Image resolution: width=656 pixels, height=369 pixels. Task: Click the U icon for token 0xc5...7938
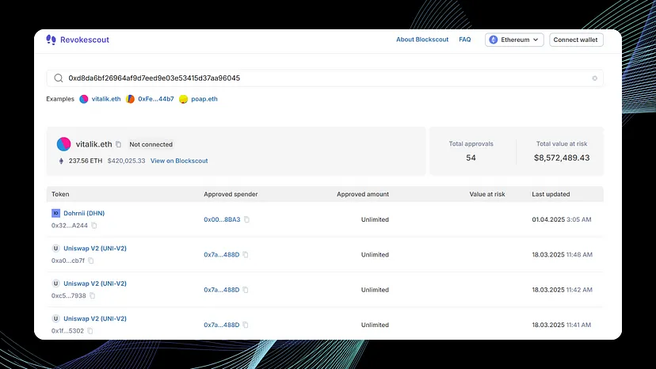tap(55, 283)
